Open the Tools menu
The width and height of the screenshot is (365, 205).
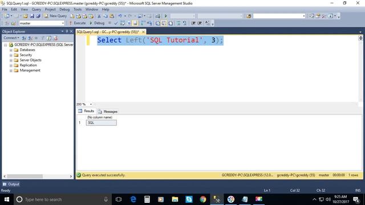coord(78,9)
